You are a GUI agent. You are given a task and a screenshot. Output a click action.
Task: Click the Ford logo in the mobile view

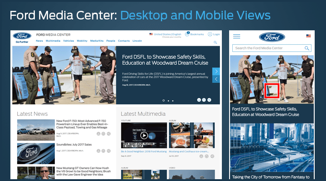[272, 37]
